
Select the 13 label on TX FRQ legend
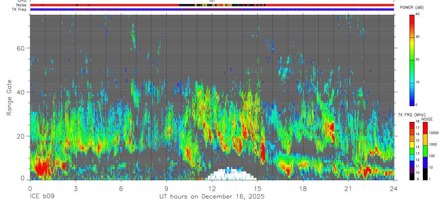tap(417, 153)
